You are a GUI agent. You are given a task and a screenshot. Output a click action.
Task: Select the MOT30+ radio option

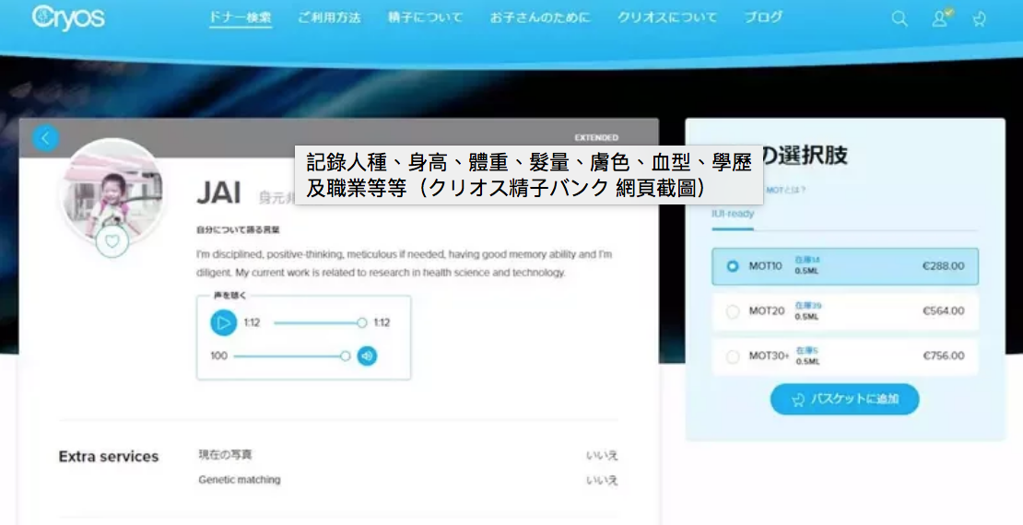pyautogui.click(x=733, y=356)
